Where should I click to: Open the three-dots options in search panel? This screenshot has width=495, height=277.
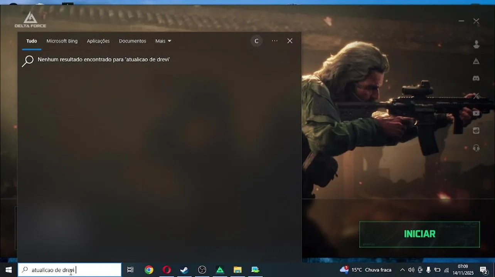click(274, 41)
